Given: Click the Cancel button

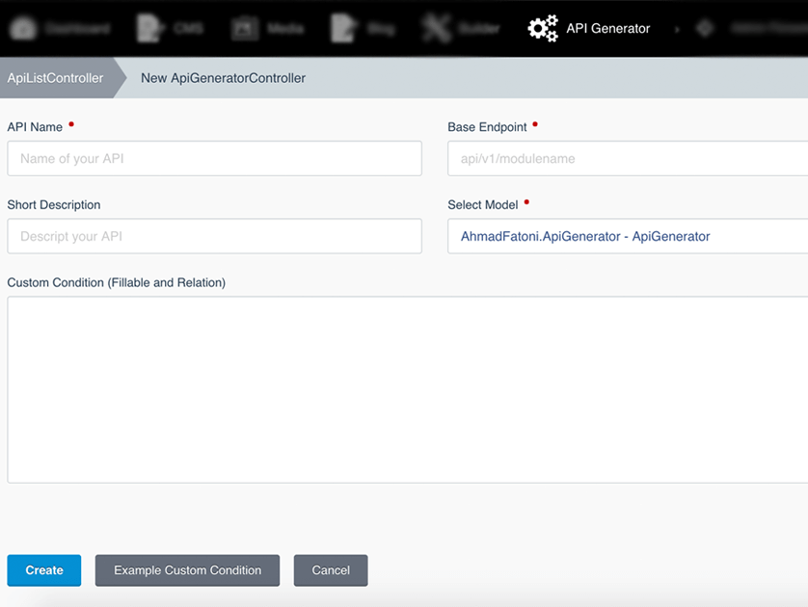Looking at the screenshot, I should pyautogui.click(x=331, y=570).
